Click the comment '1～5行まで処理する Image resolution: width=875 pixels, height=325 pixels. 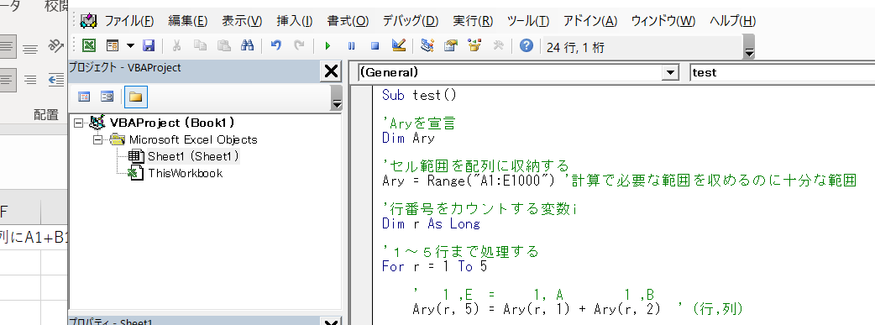coord(460,252)
